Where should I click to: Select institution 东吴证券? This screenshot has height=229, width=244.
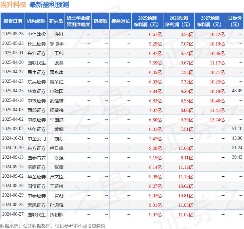(37, 82)
